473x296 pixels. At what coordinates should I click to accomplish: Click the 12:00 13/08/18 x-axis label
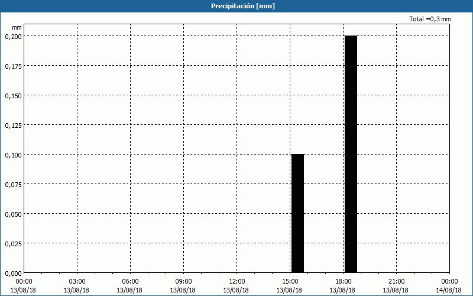[237, 286]
